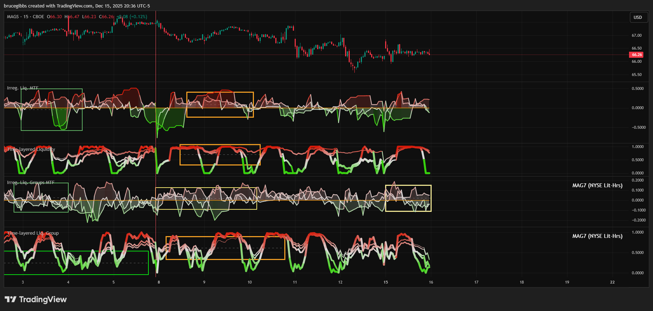Click date label 8 on time axis
The width and height of the screenshot is (653, 311).
coord(159,282)
